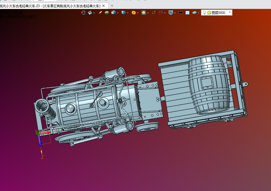Viewport: 271px width, 191px height.
Task: Click the blue axis arrow of the triad
Action: 40,140
